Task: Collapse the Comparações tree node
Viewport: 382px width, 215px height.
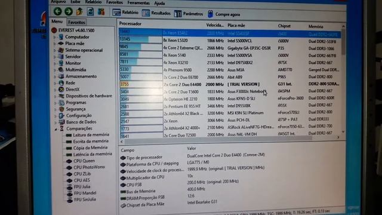Action: [x=56, y=129]
